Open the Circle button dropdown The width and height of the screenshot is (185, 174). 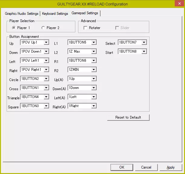pyautogui.click(x=35, y=79)
